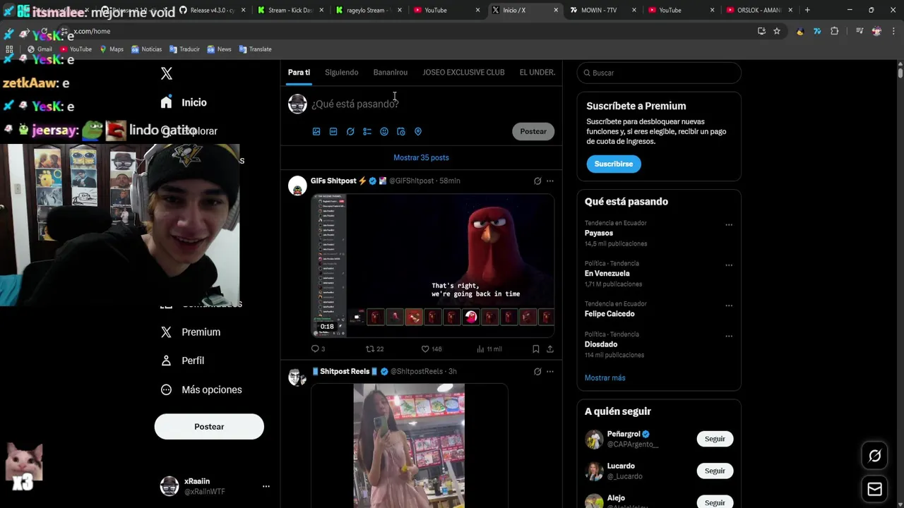Switch to MOWIN - 7TV browser tab
The height and width of the screenshot is (508, 904).
602,10
